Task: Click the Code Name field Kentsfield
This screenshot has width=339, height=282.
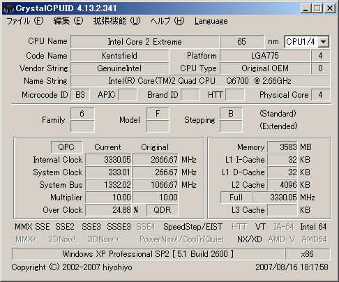Action: click(x=119, y=56)
